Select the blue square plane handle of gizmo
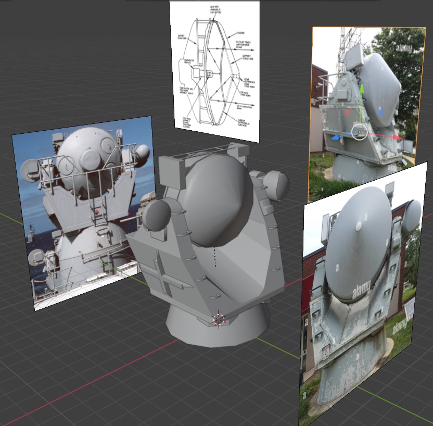433x426 pixels. coord(380,111)
